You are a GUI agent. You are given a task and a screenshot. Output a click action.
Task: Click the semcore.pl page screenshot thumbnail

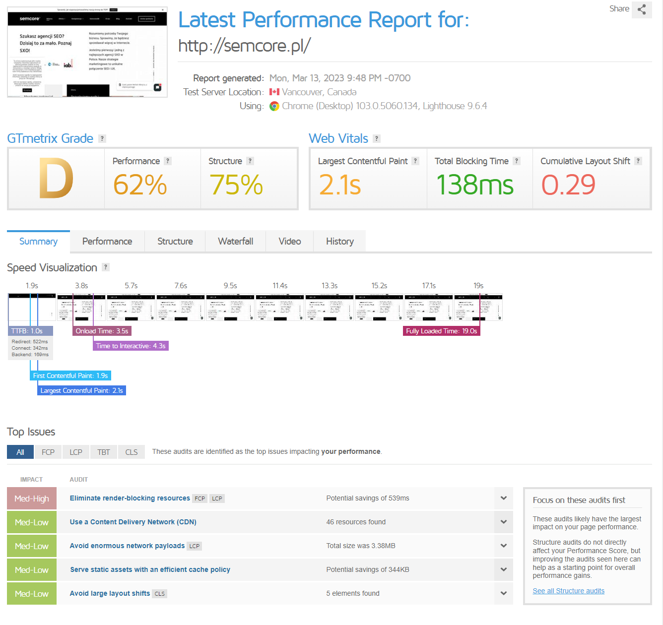pos(87,52)
